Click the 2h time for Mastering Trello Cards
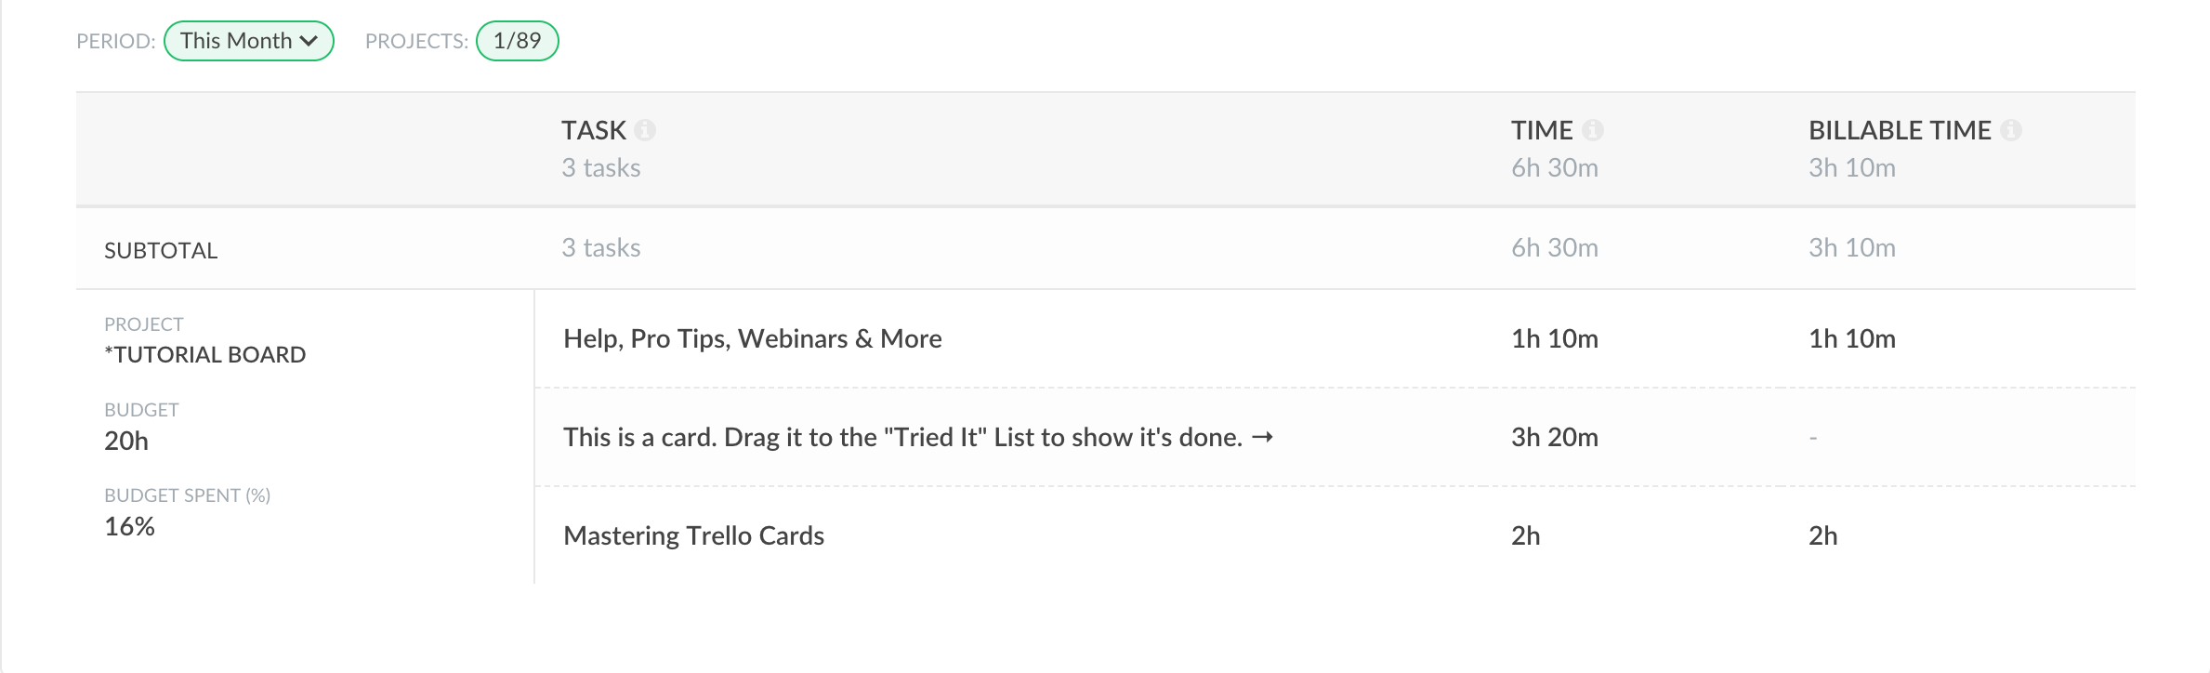 (x=1525, y=535)
